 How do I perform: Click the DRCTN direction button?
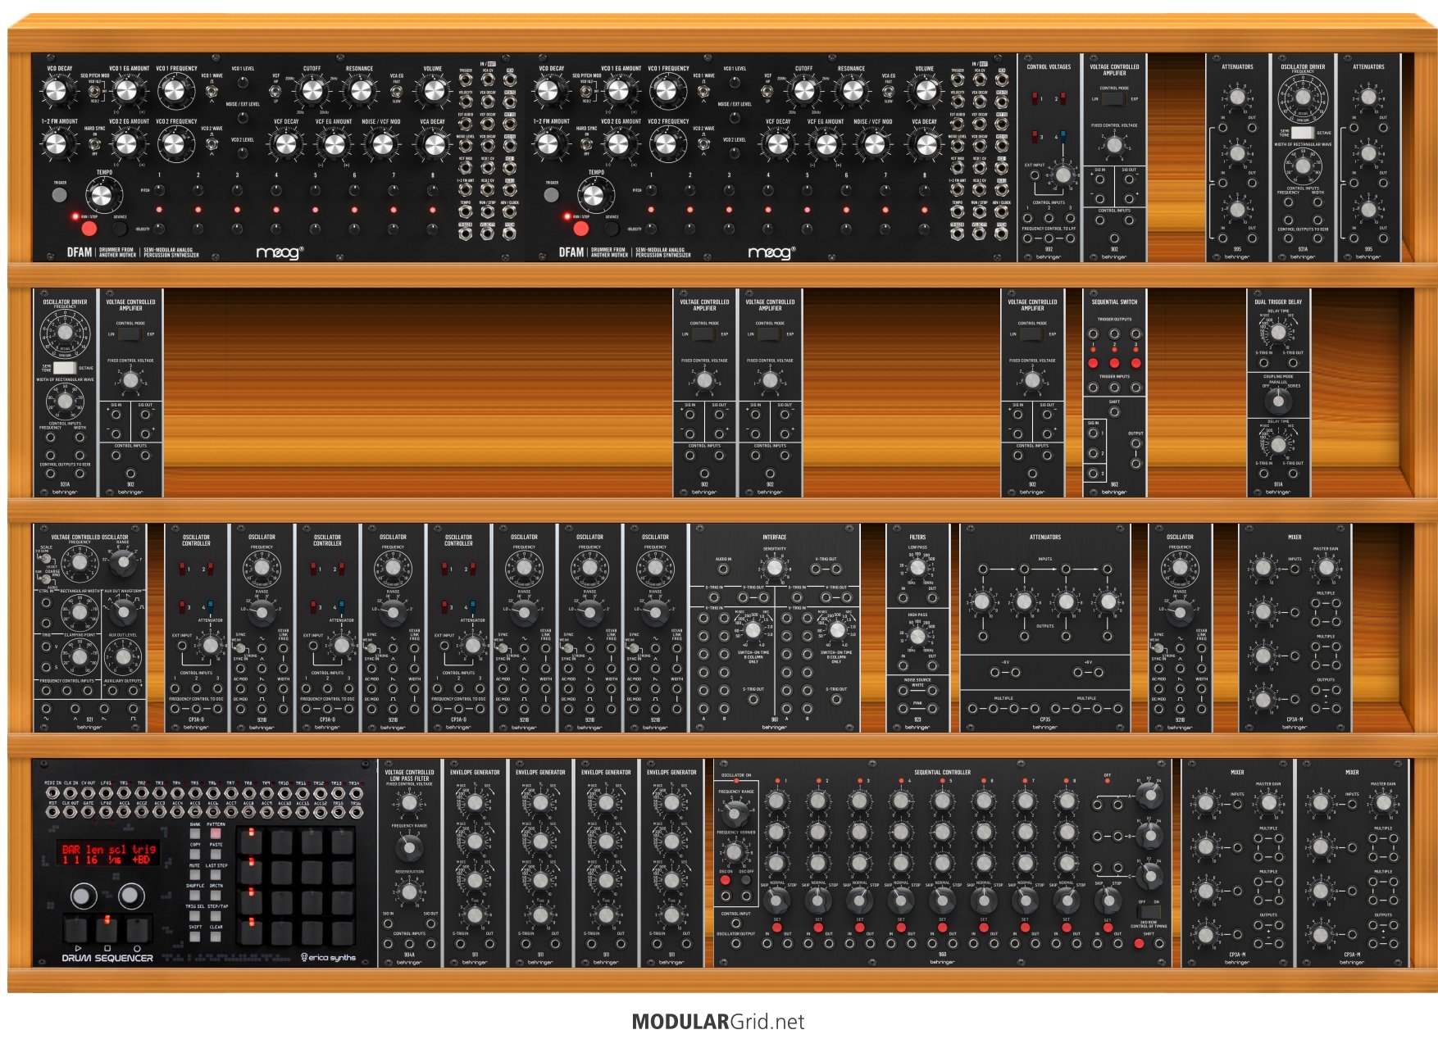pyautogui.click(x=216, y=895)
